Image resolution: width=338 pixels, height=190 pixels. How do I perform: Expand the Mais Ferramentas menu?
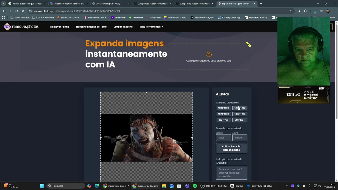tap(151, 27)
